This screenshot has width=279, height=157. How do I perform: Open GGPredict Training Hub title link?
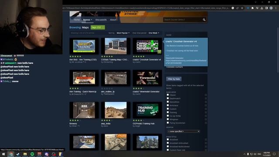click(x=143, y=123)
